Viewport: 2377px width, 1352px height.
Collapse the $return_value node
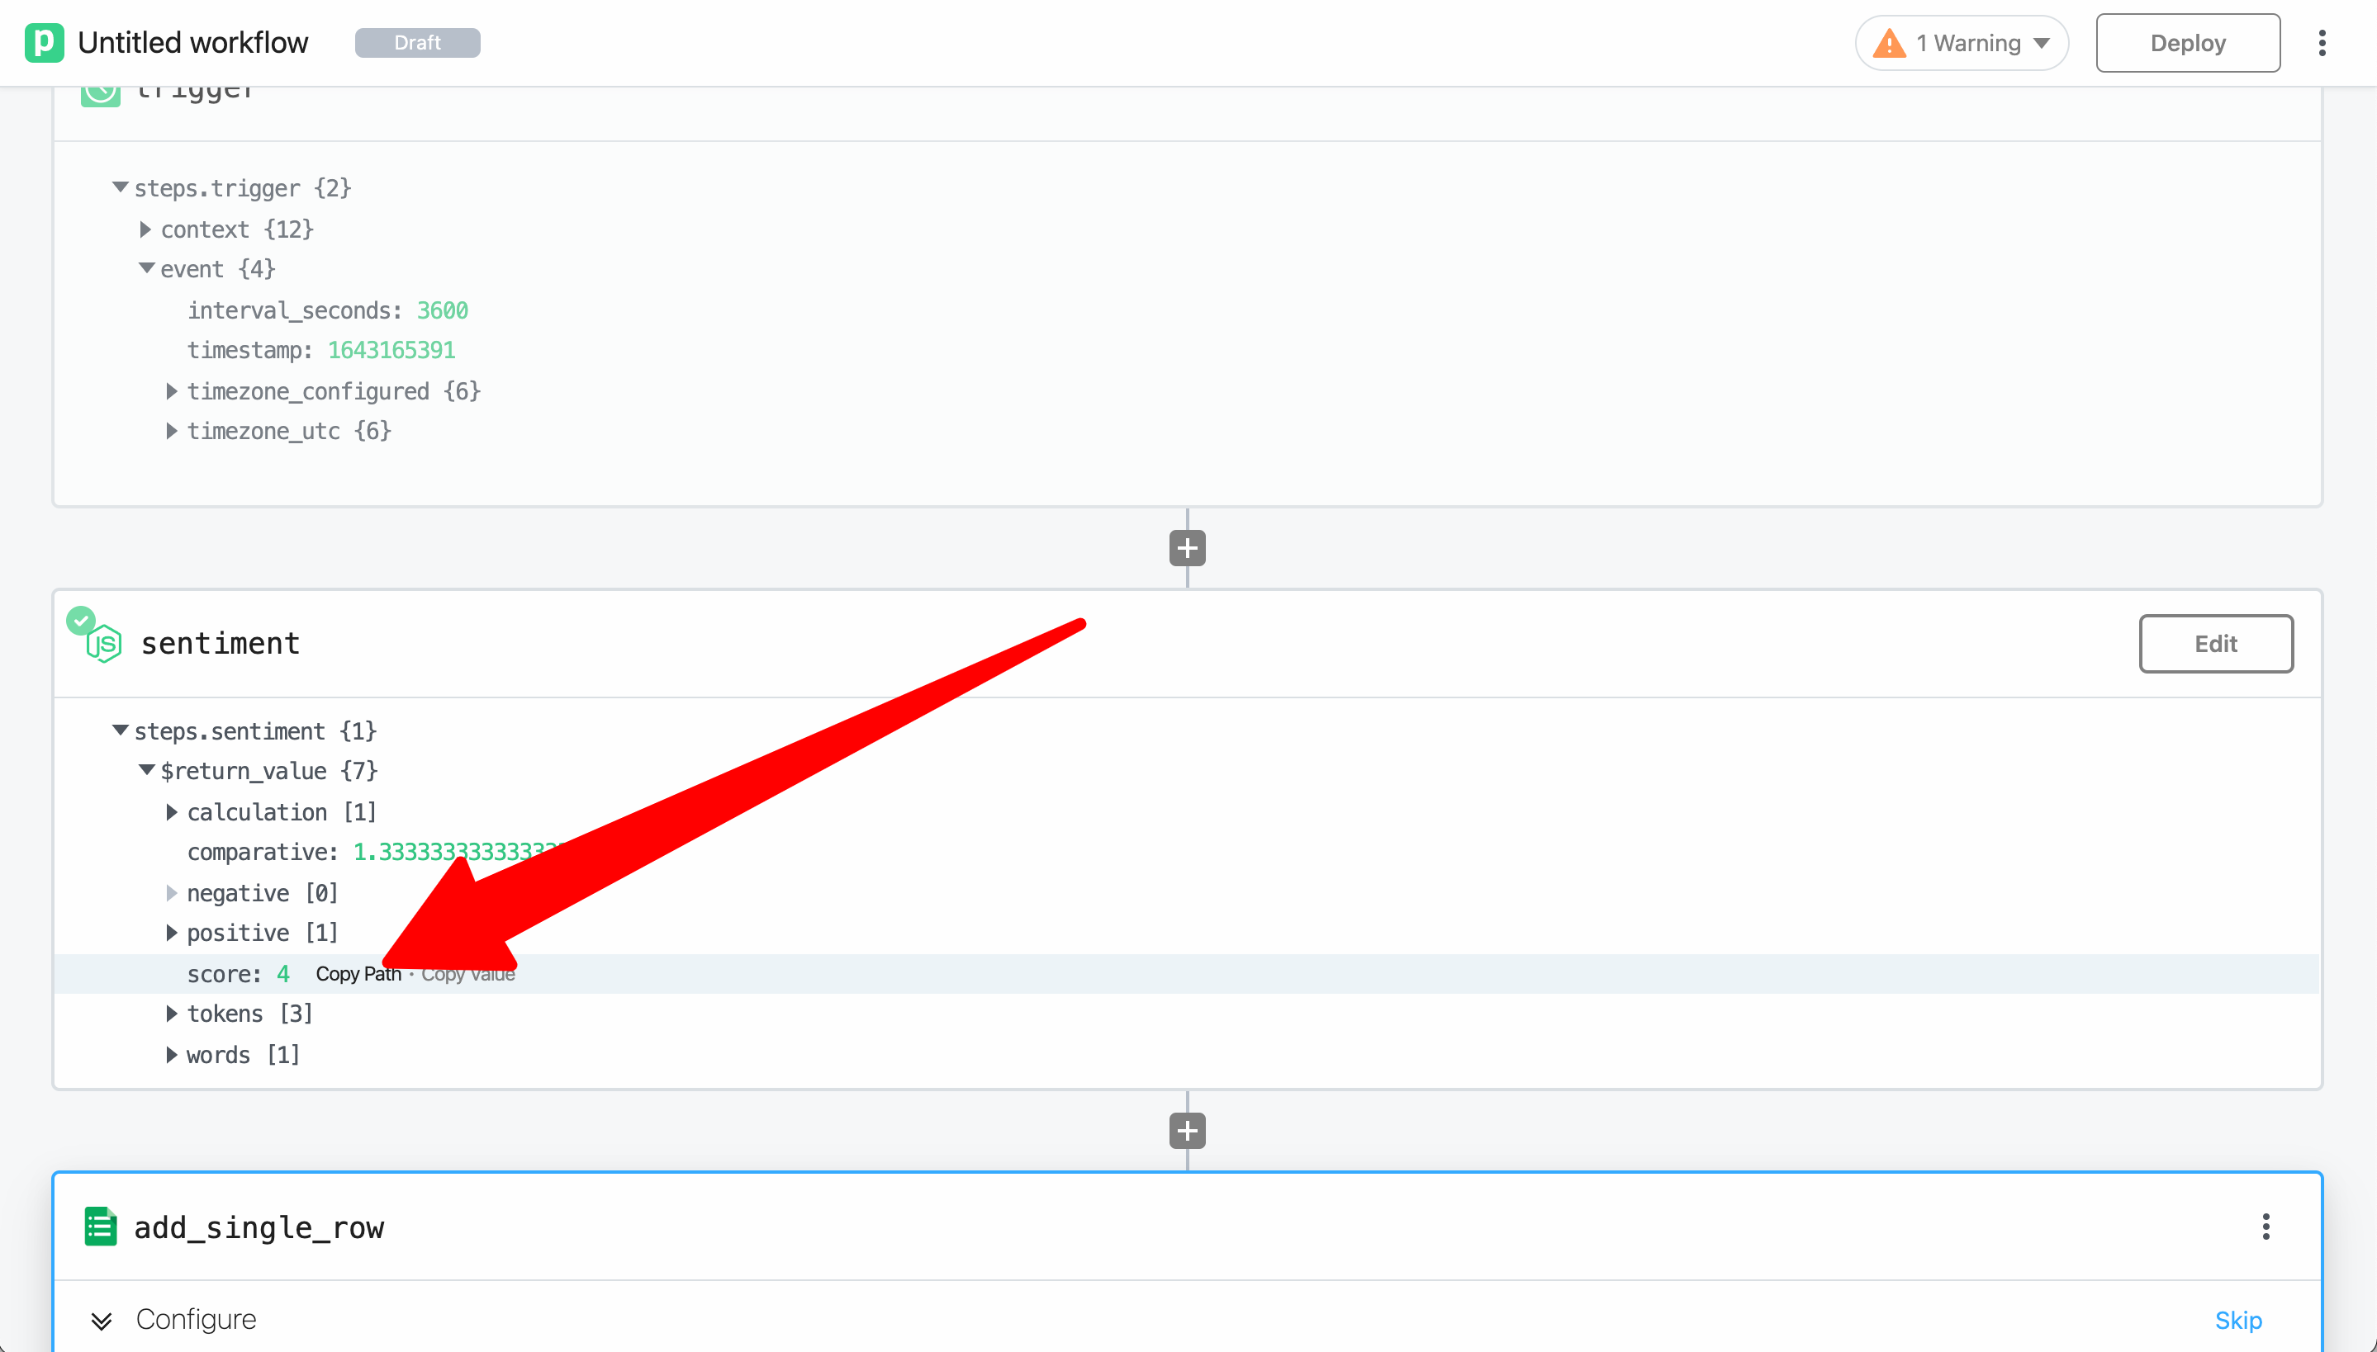(147, 770)
